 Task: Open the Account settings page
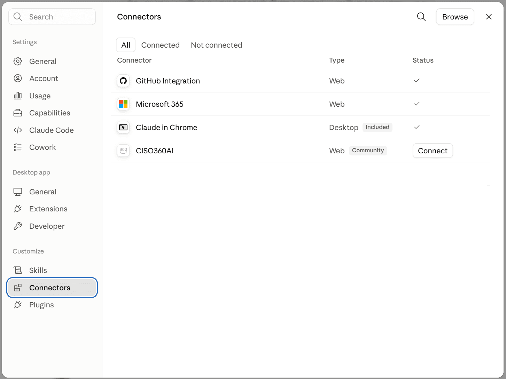tap(52, 78)
